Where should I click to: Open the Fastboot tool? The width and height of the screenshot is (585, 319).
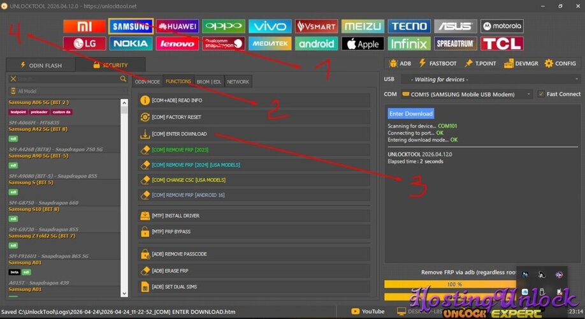pyautogui.click(x=438, y=64)
